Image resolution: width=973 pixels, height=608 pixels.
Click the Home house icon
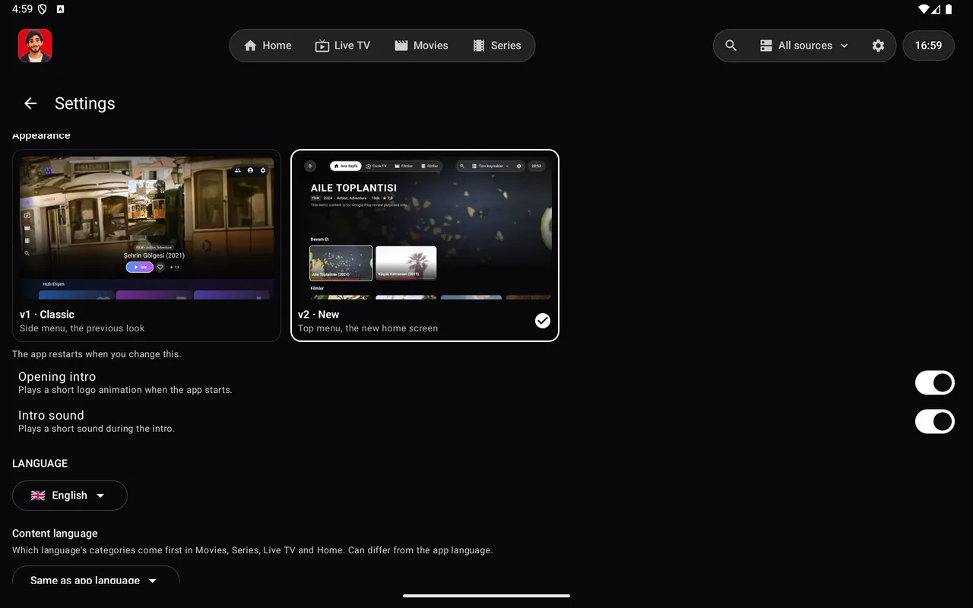click(x=251, y=46)
